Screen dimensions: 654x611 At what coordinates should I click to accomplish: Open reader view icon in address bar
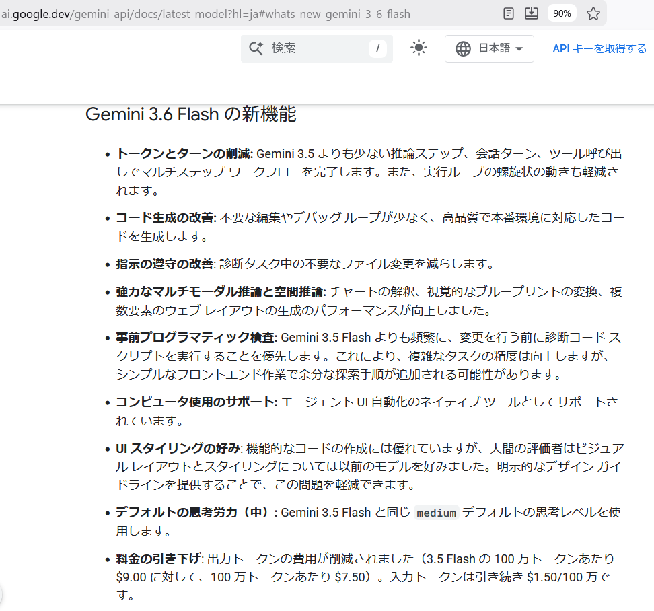coord(509,13)
